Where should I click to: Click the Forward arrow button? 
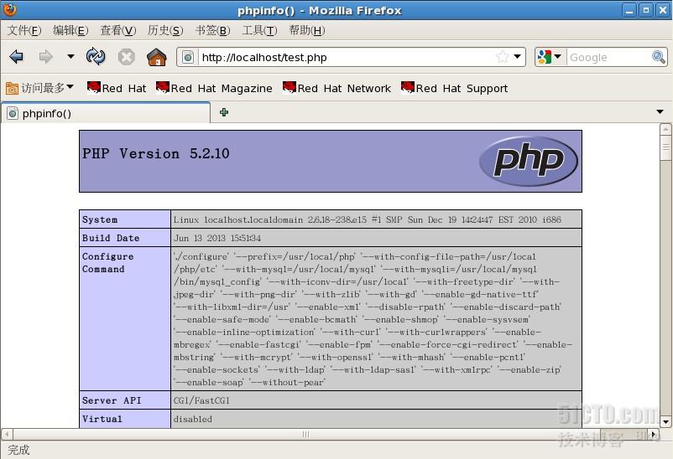tap(45, 57)
